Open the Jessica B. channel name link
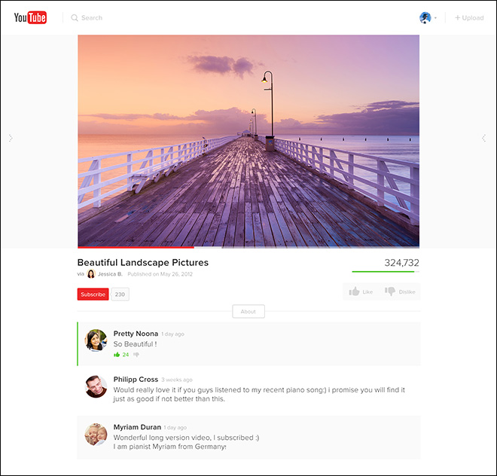Image resolution: width=497 pixels, height=476 pixels. point(110,274)
